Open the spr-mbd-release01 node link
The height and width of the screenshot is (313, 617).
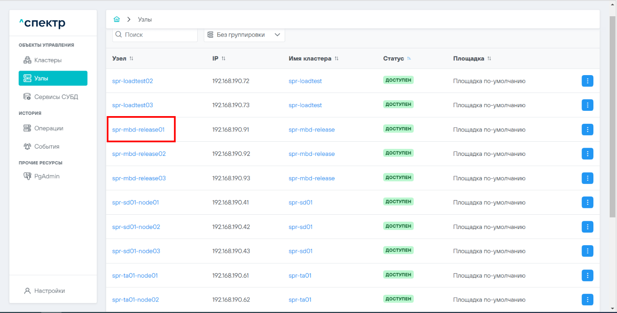138,130
